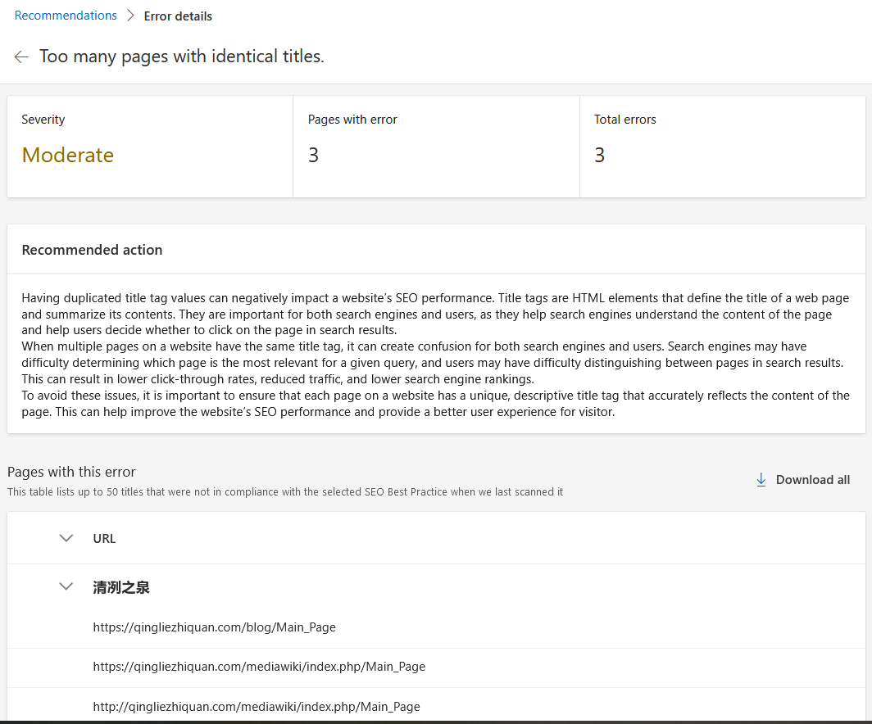
Task: Open the http mediawiki Main_Page URL row
Action: pos(257,706)
